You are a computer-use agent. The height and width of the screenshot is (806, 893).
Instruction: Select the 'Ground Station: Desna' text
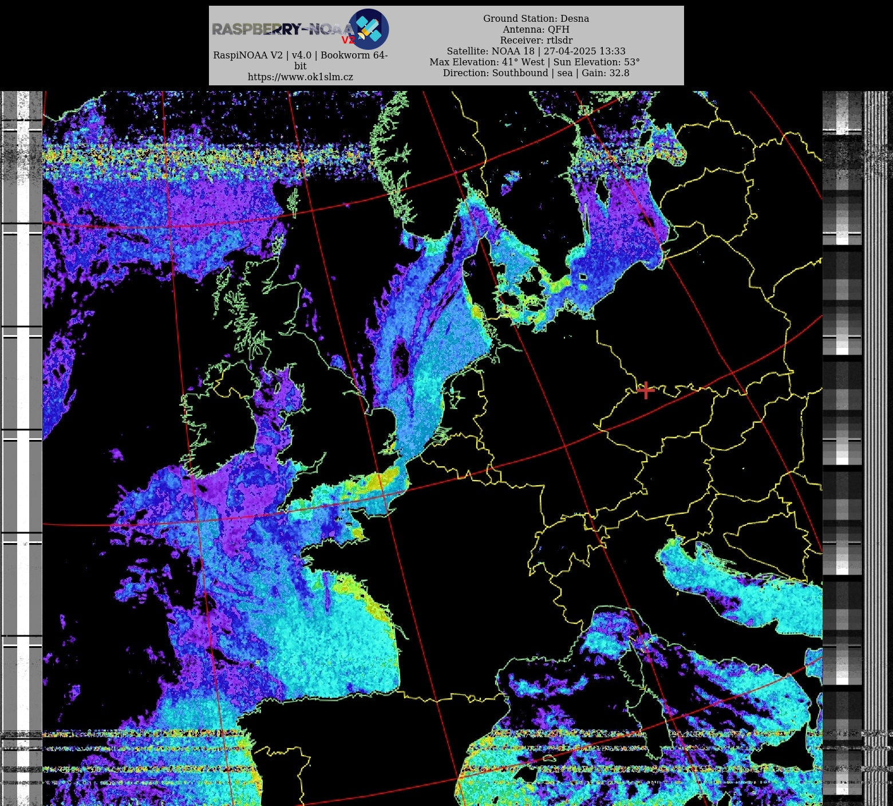tap(536, 18)
